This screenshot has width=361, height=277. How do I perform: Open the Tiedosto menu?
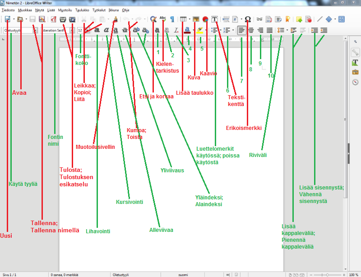(x=9, y=10)
